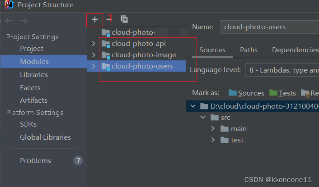The height and width of the screenshot is (187, 319).
Task: Click the folder icon of cloud-photo-image module
Action: tap(106, 55)
